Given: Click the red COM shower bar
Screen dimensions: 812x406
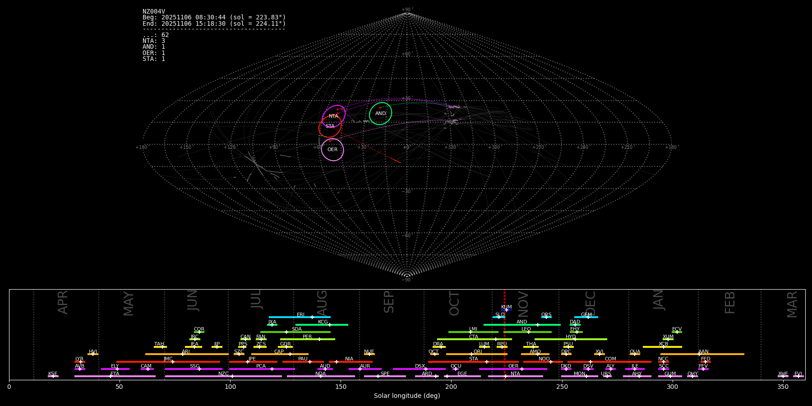Looking at the screenshot, I should (609, 362).
